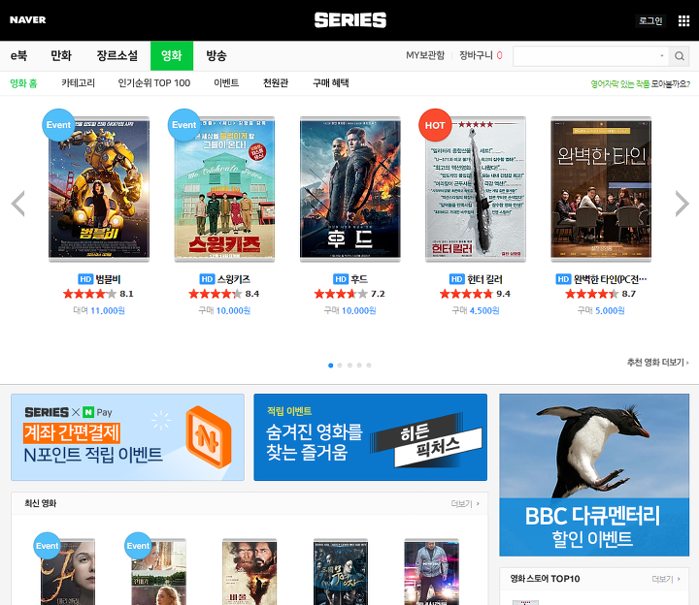Image resolution: width=699 pixels, height=605 pixels.
Task: Open the 방송 tab
Action: tap(216, 55)
